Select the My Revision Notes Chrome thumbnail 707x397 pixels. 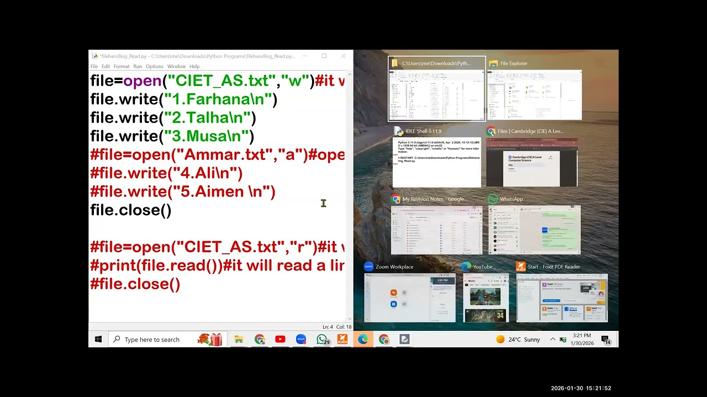[436, 230]
